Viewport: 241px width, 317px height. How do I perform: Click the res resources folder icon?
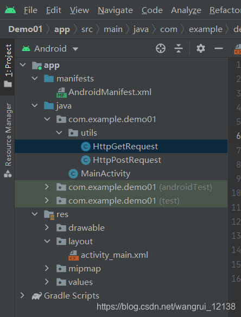tap(49, 215)
